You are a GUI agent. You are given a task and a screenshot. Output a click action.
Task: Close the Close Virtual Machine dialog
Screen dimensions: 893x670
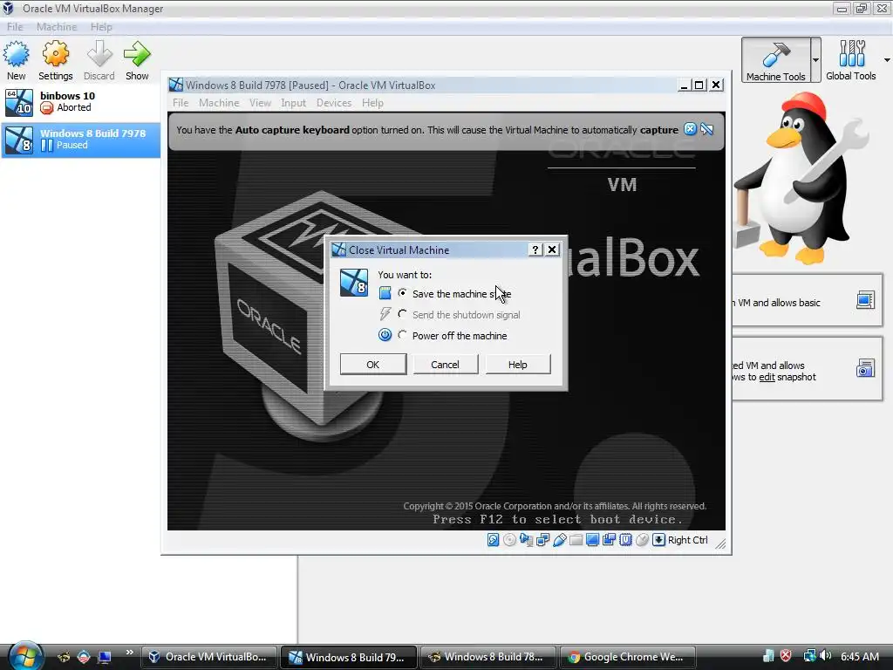[552, 250]
